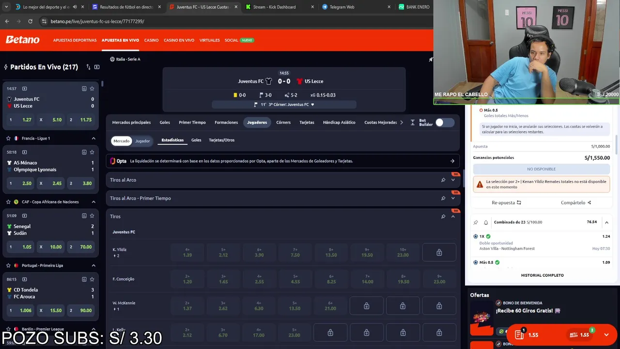Select the Mercado view toggle
The height and width of the screenshot is (349, 620).
click(x=121, y=141)
